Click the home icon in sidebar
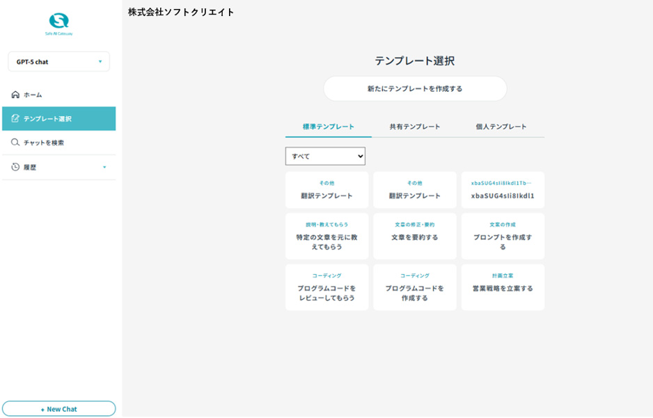 15,95
